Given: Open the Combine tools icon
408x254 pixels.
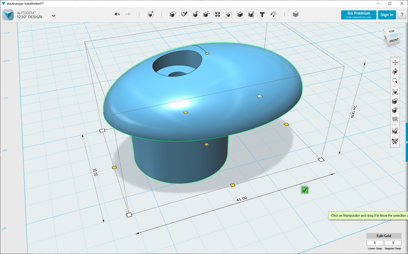Looking at the screenshot, I should point(240,14).
